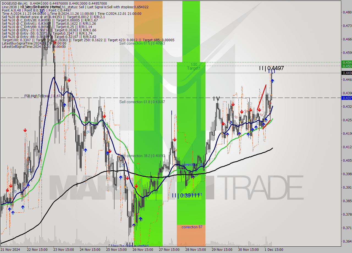The width and height of the screenshot is (352, 253).
Task: Select the '26 Nov 15:00' time label
Action: [x=143, y=250]
